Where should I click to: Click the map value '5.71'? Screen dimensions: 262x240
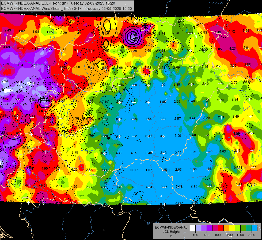[x=134, y=102]
